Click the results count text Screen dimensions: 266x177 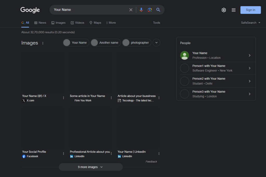[x=48, y=32]
